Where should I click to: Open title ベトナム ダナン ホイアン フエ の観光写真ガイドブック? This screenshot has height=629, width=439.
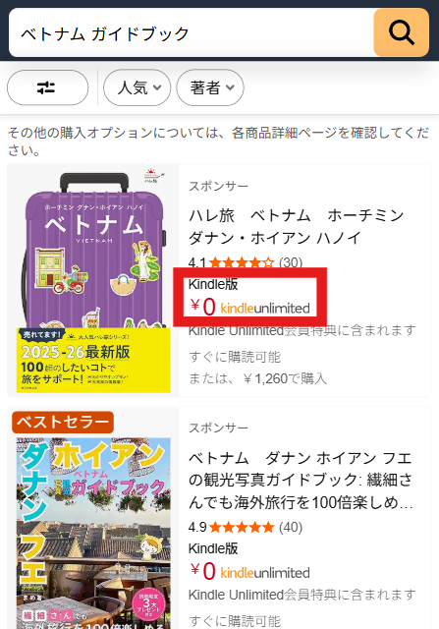point(301,480)
